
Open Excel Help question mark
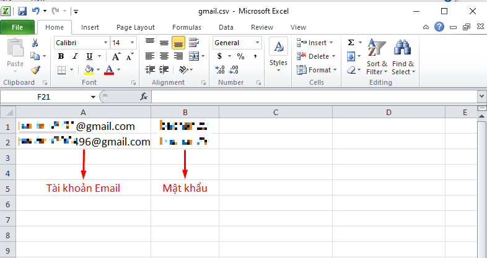(439, 27)
